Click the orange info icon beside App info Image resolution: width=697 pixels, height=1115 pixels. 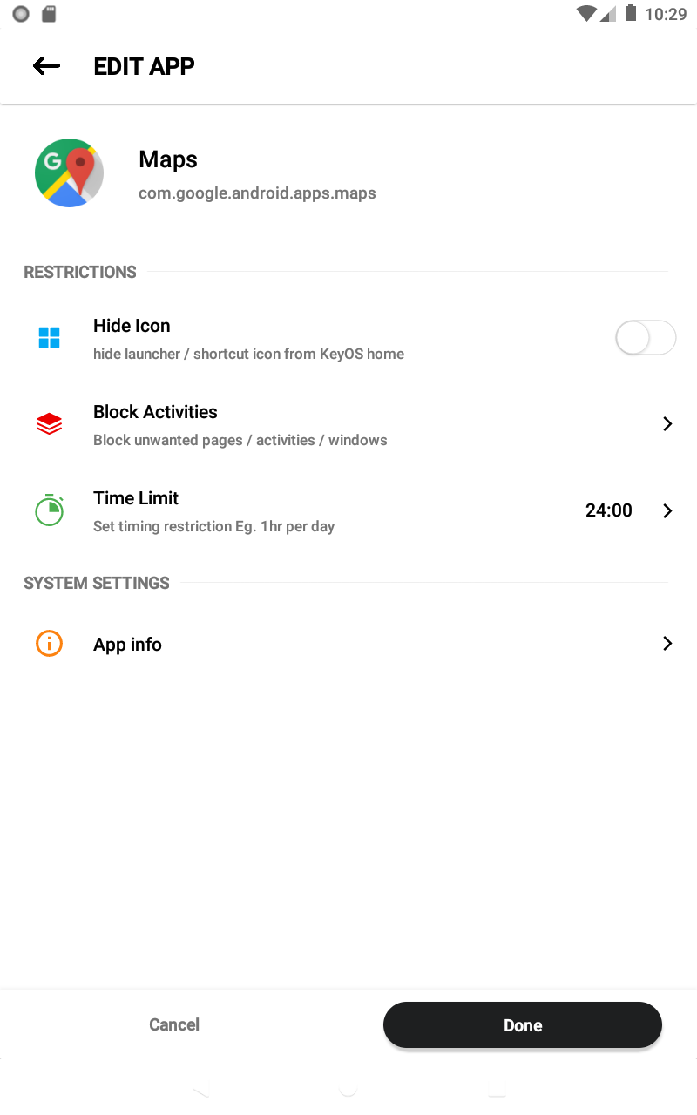[49, 644]
